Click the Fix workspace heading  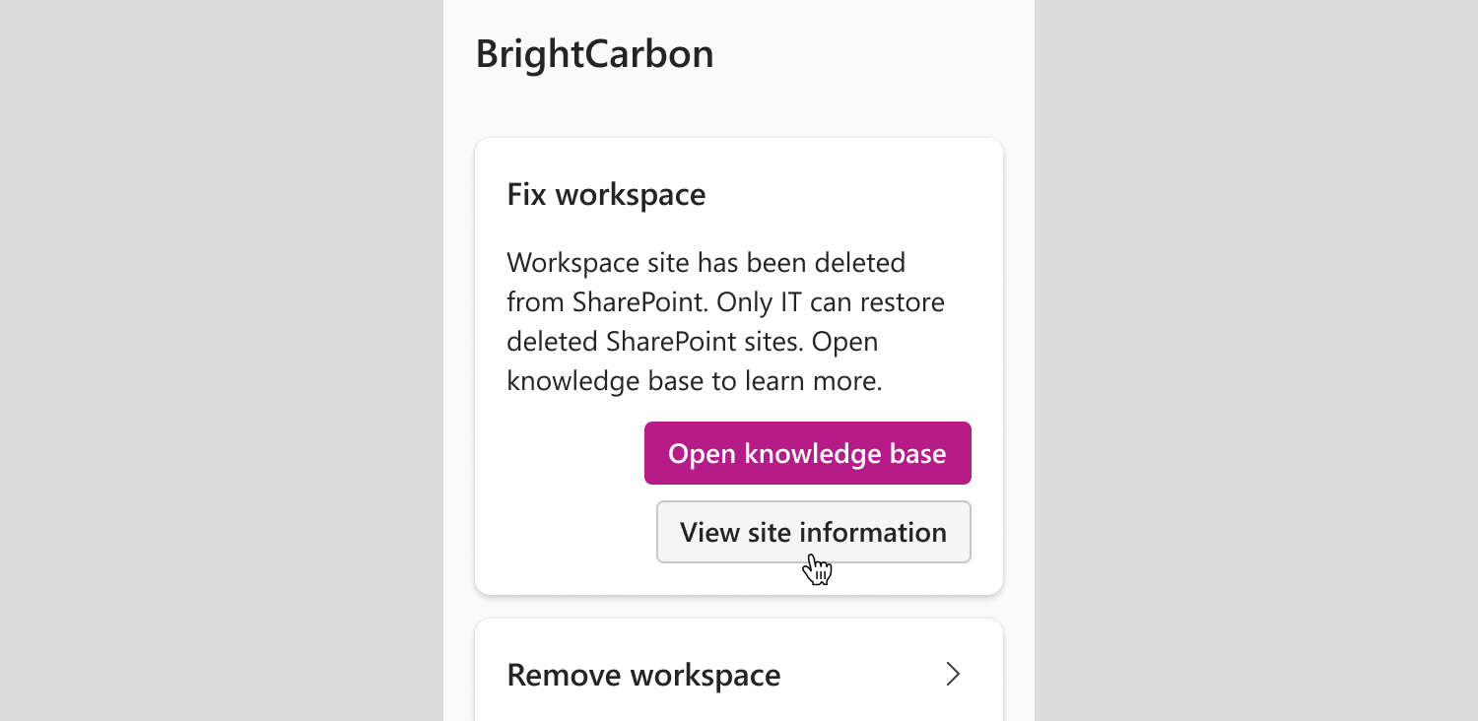tap(606, 194)
